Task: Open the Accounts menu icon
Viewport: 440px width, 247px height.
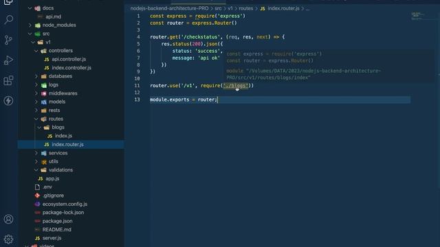Action: coord(9,219)
